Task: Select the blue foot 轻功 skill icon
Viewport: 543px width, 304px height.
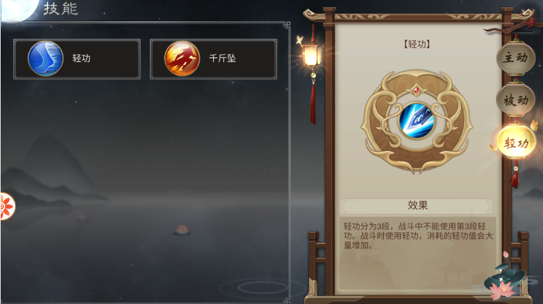Action: click(46, 59)
